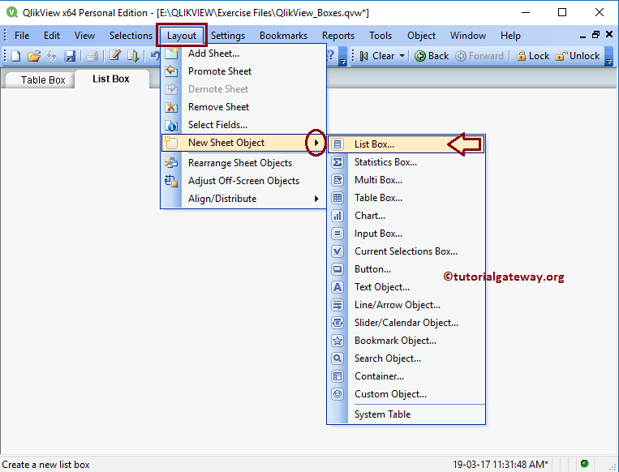Viewport: 619px width, 472px height.
Task: Open the Settings menu
Action: click(228, 36)
